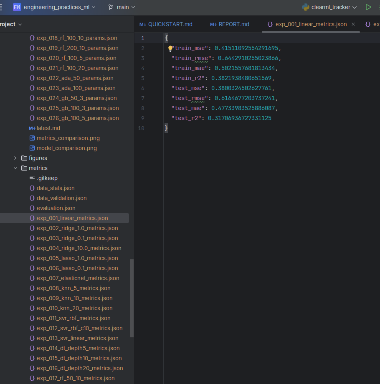The height and width of the screenshot is (384, 380).
Task: Open the Project view selector dropdown
Action: pos(10,24)
